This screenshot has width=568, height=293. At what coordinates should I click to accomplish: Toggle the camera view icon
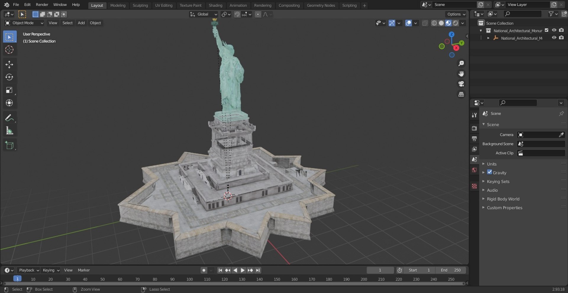tap(461, 84)
